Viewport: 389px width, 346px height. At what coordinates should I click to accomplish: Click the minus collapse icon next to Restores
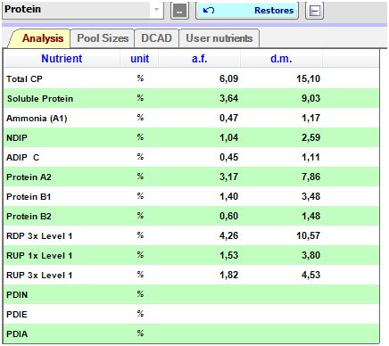(x=315, y=11)
